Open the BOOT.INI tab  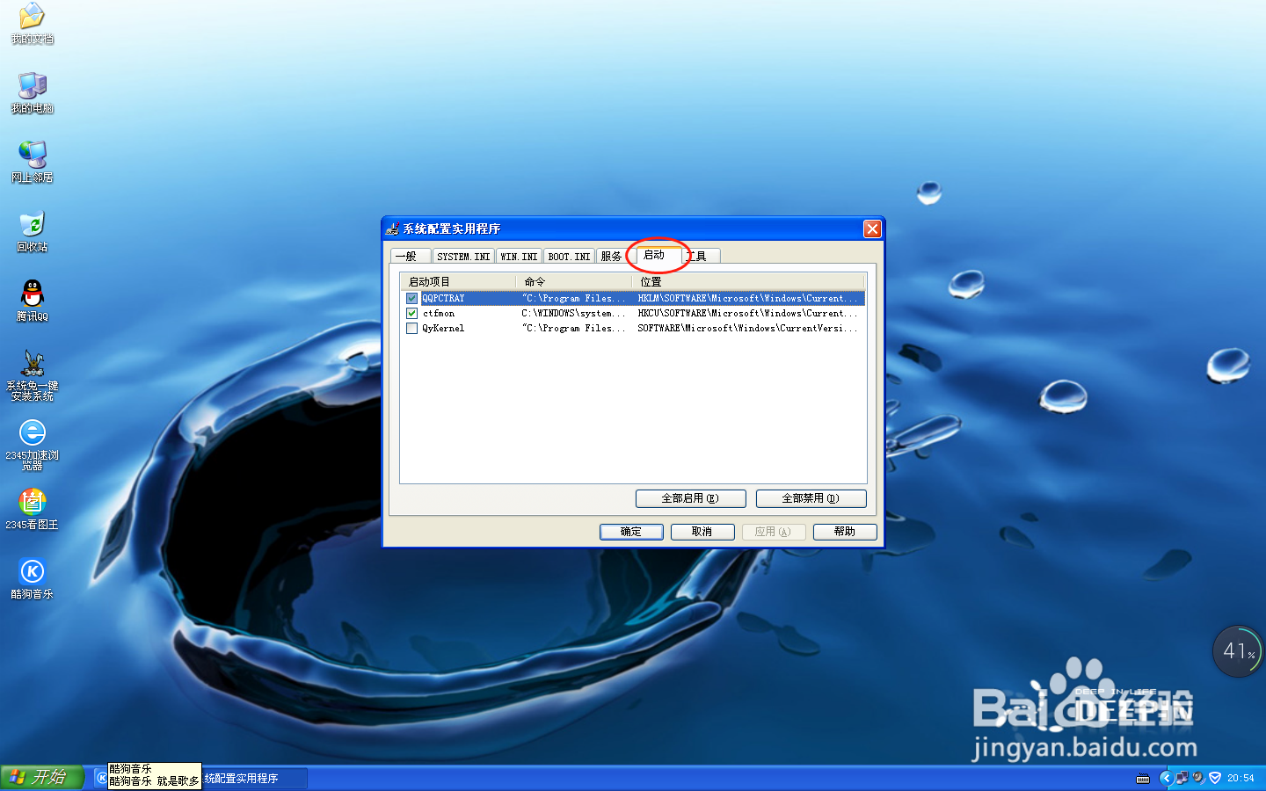click(x=569, y=257)
